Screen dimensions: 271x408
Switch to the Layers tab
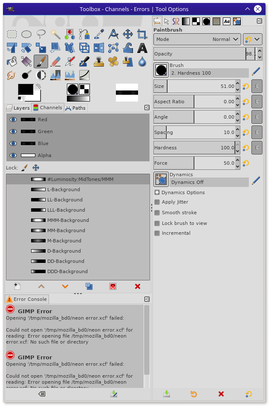pos(18,108)
